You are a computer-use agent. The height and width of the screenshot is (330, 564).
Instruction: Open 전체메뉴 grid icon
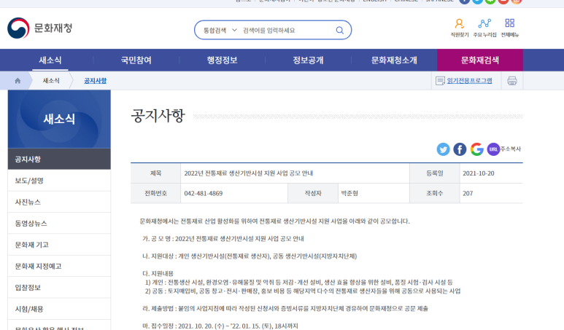pyautogui.click(x=510, y=28)
